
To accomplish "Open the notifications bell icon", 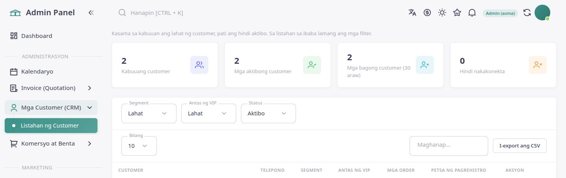I will point(472,13).
